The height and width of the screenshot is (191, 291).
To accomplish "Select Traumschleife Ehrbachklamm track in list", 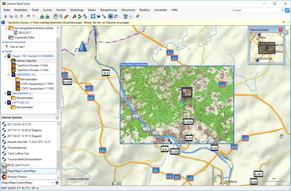I will click(x=25, y=159).
